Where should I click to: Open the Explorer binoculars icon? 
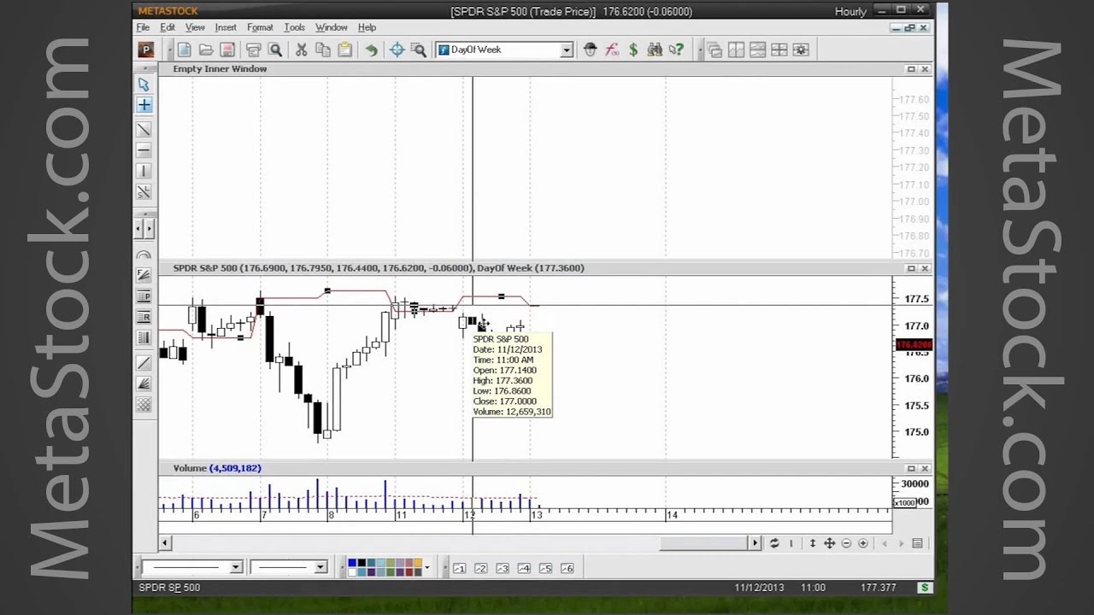(x=655, y=50)
